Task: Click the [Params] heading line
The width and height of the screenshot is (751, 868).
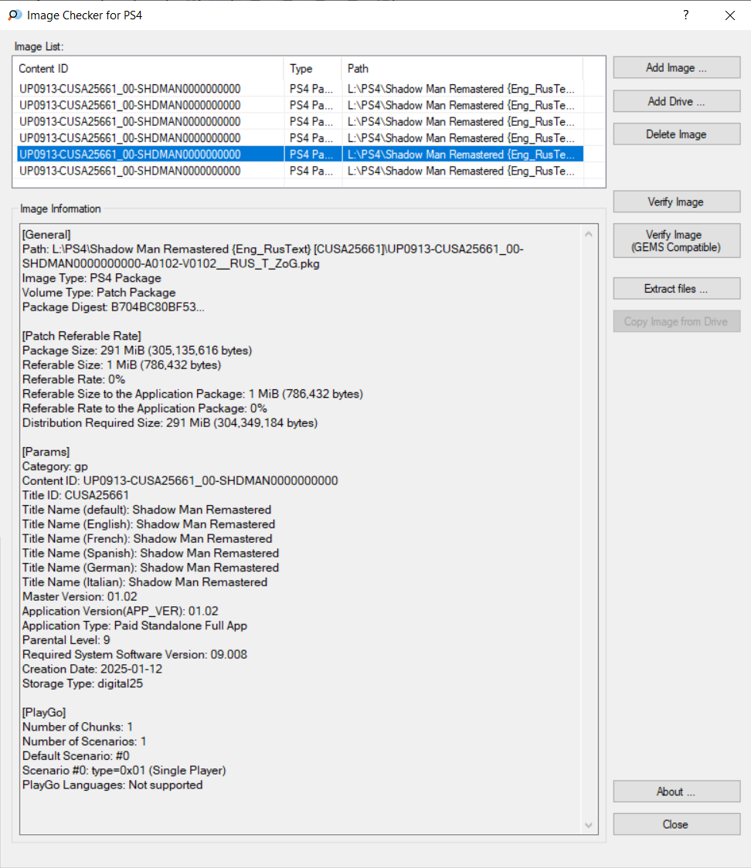Action: click(x=46, y=452)
